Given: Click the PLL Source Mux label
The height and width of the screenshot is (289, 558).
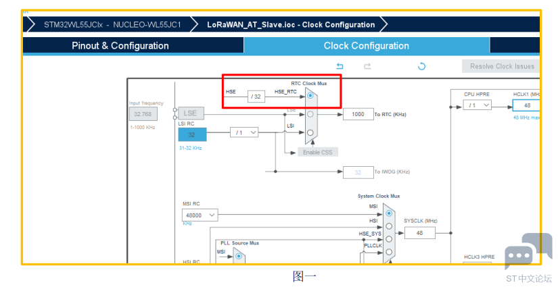Looking at the screenshot, I should coord(239,243).
